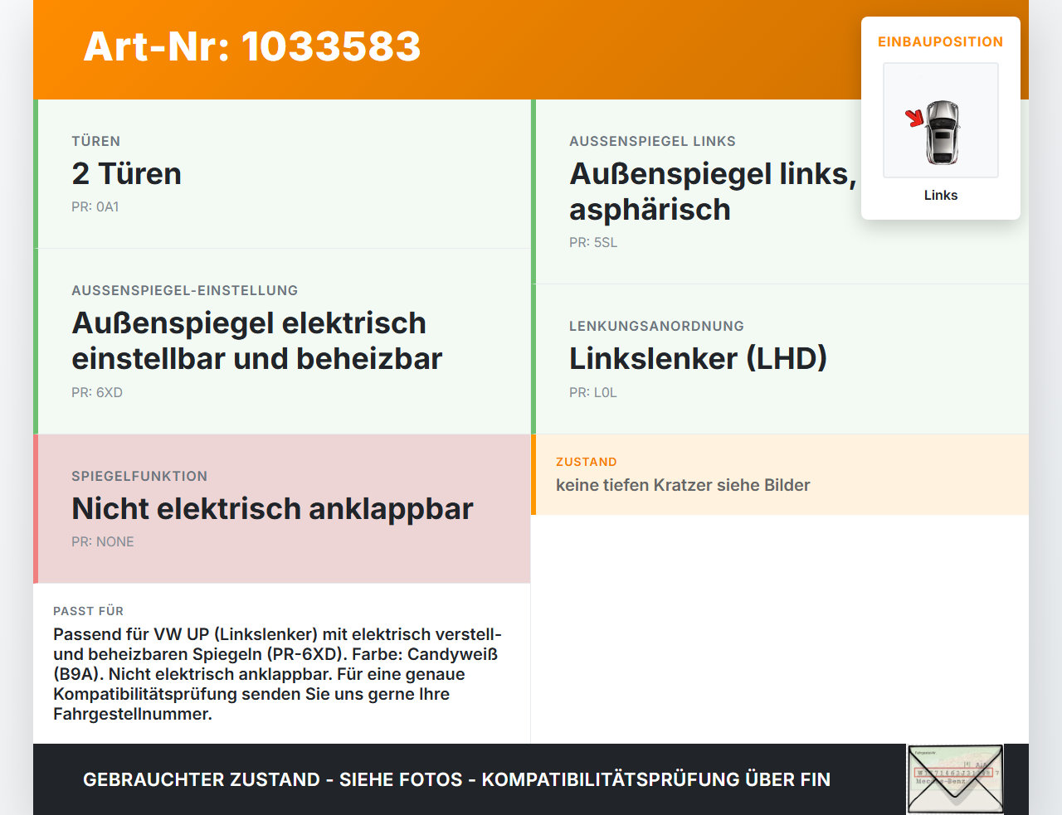Select the Art-Nr: 1033583 heading
The height and width of the screenshot is (815, 1062).
[x=252, y=46]
